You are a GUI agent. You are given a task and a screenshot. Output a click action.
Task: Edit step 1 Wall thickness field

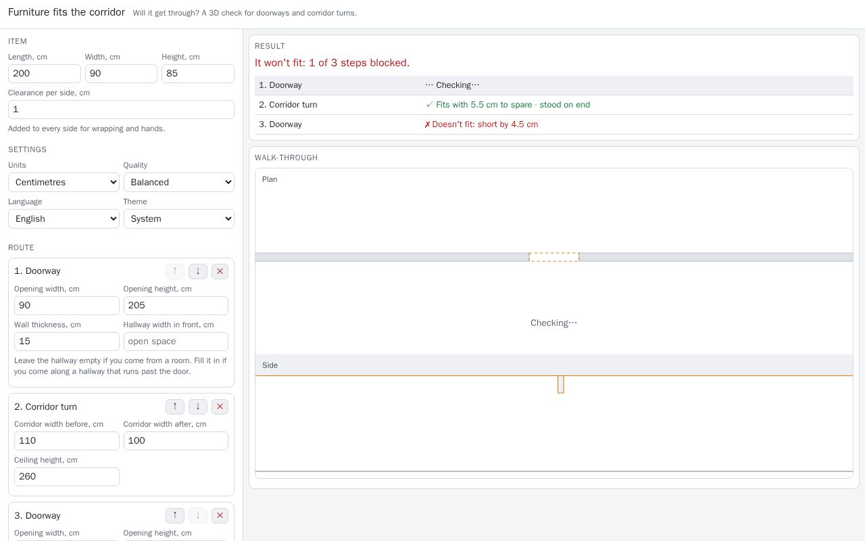(67, 342)
